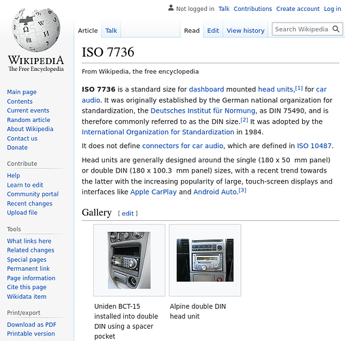The height and width of the screenshot is (341, 345).
Task: Open the Uniden BCT-15 gallery thumbnail
Action: [129, 261]
